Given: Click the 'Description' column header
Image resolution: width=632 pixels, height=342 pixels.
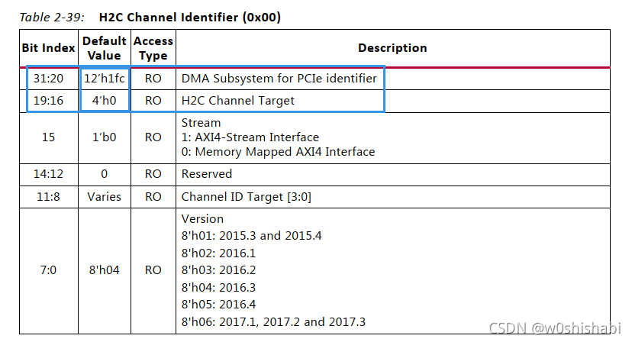Looking at the screenshot, I should click(392, 48).
